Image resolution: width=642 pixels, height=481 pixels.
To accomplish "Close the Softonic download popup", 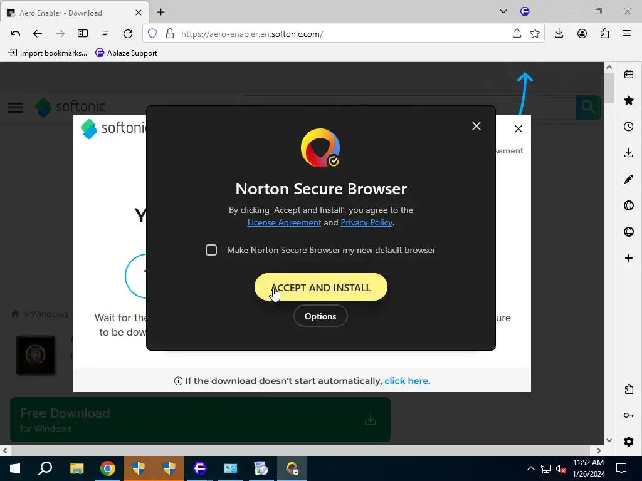I will 518,129.
